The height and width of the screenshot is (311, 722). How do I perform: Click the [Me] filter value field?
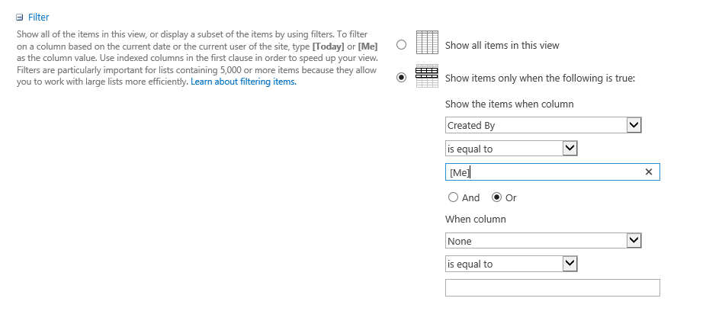[553, 172]
